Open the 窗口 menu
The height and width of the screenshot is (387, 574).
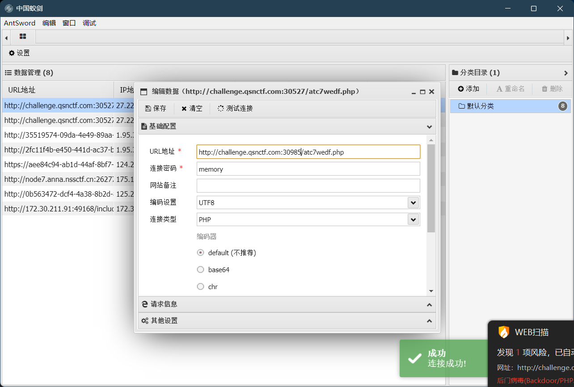[x=69, y=23]
